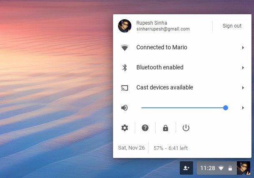Shut down using the power icon

click(x=186, y=128)
